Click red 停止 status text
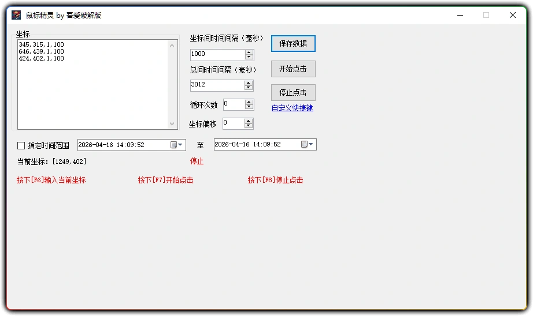Screen dimensions: 533x316 coord(197,161)
